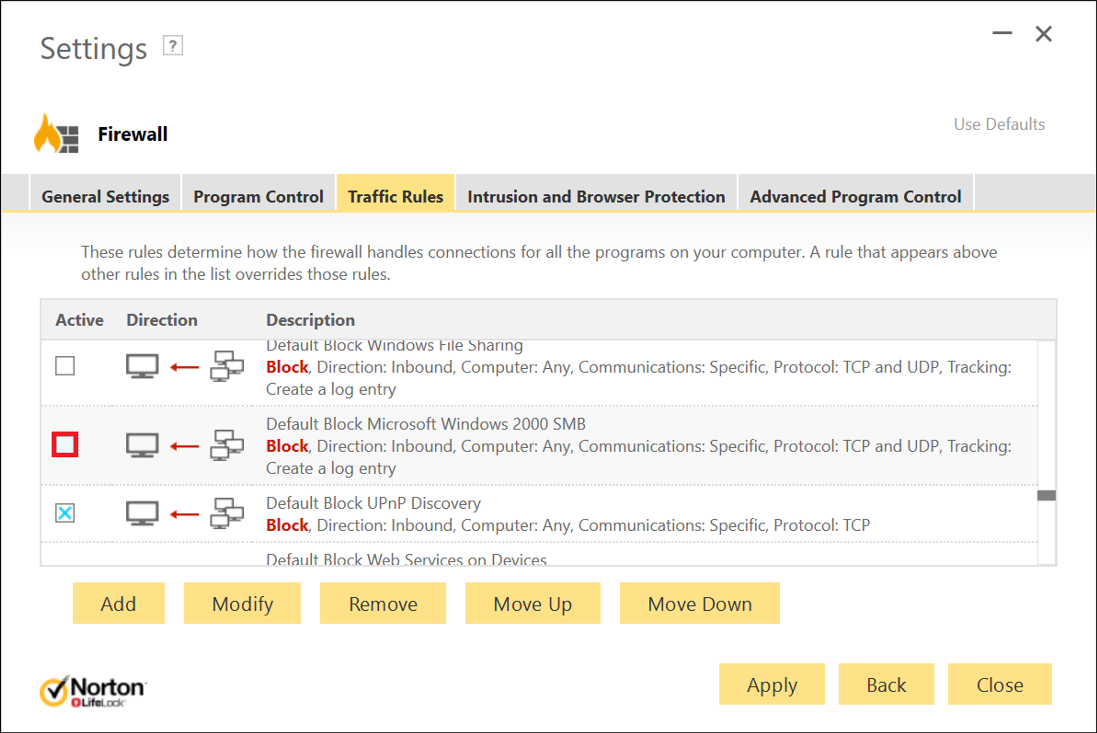Viewport: 1097px width, 733px height.
Task: Click computer icon in Windows File Sharing row
Action: [142, 366]
